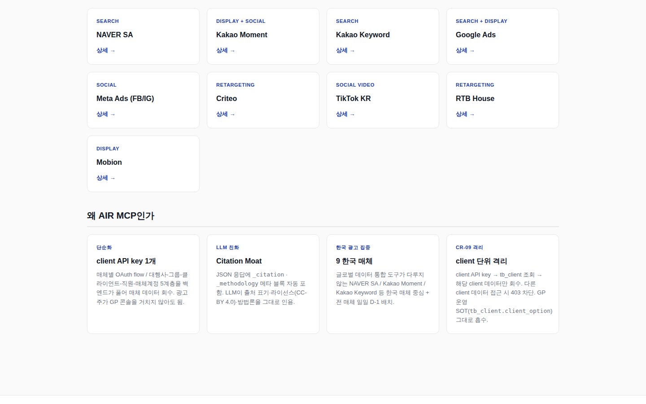Screen dimensions: 646x404
Task: Click the SOCIAL VIDEO label
Action: coord(355,85)
